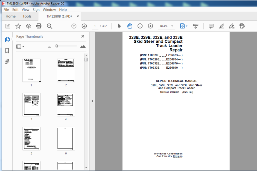The width and height of the screenshot is (257, 171).
Task: Click the 48.4% zoom value field
Action: click(164, 26)
